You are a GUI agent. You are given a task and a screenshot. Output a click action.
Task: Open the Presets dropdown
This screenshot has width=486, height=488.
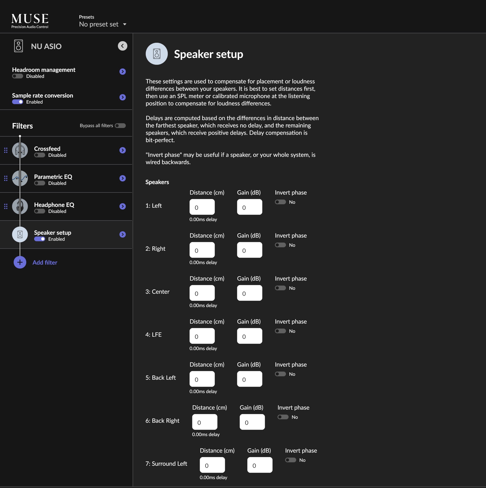(x=103, y=24)
